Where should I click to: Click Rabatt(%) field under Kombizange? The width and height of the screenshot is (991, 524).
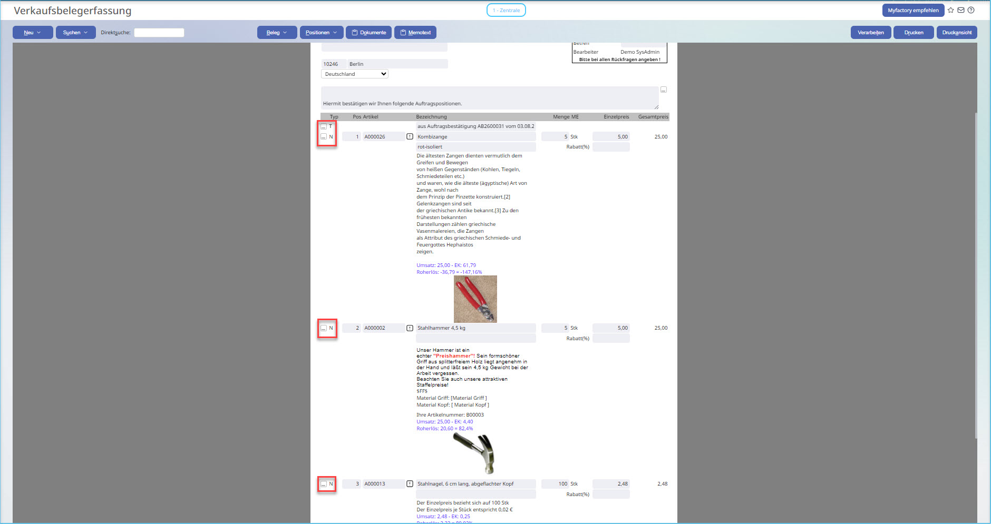(x=611, y=147)
